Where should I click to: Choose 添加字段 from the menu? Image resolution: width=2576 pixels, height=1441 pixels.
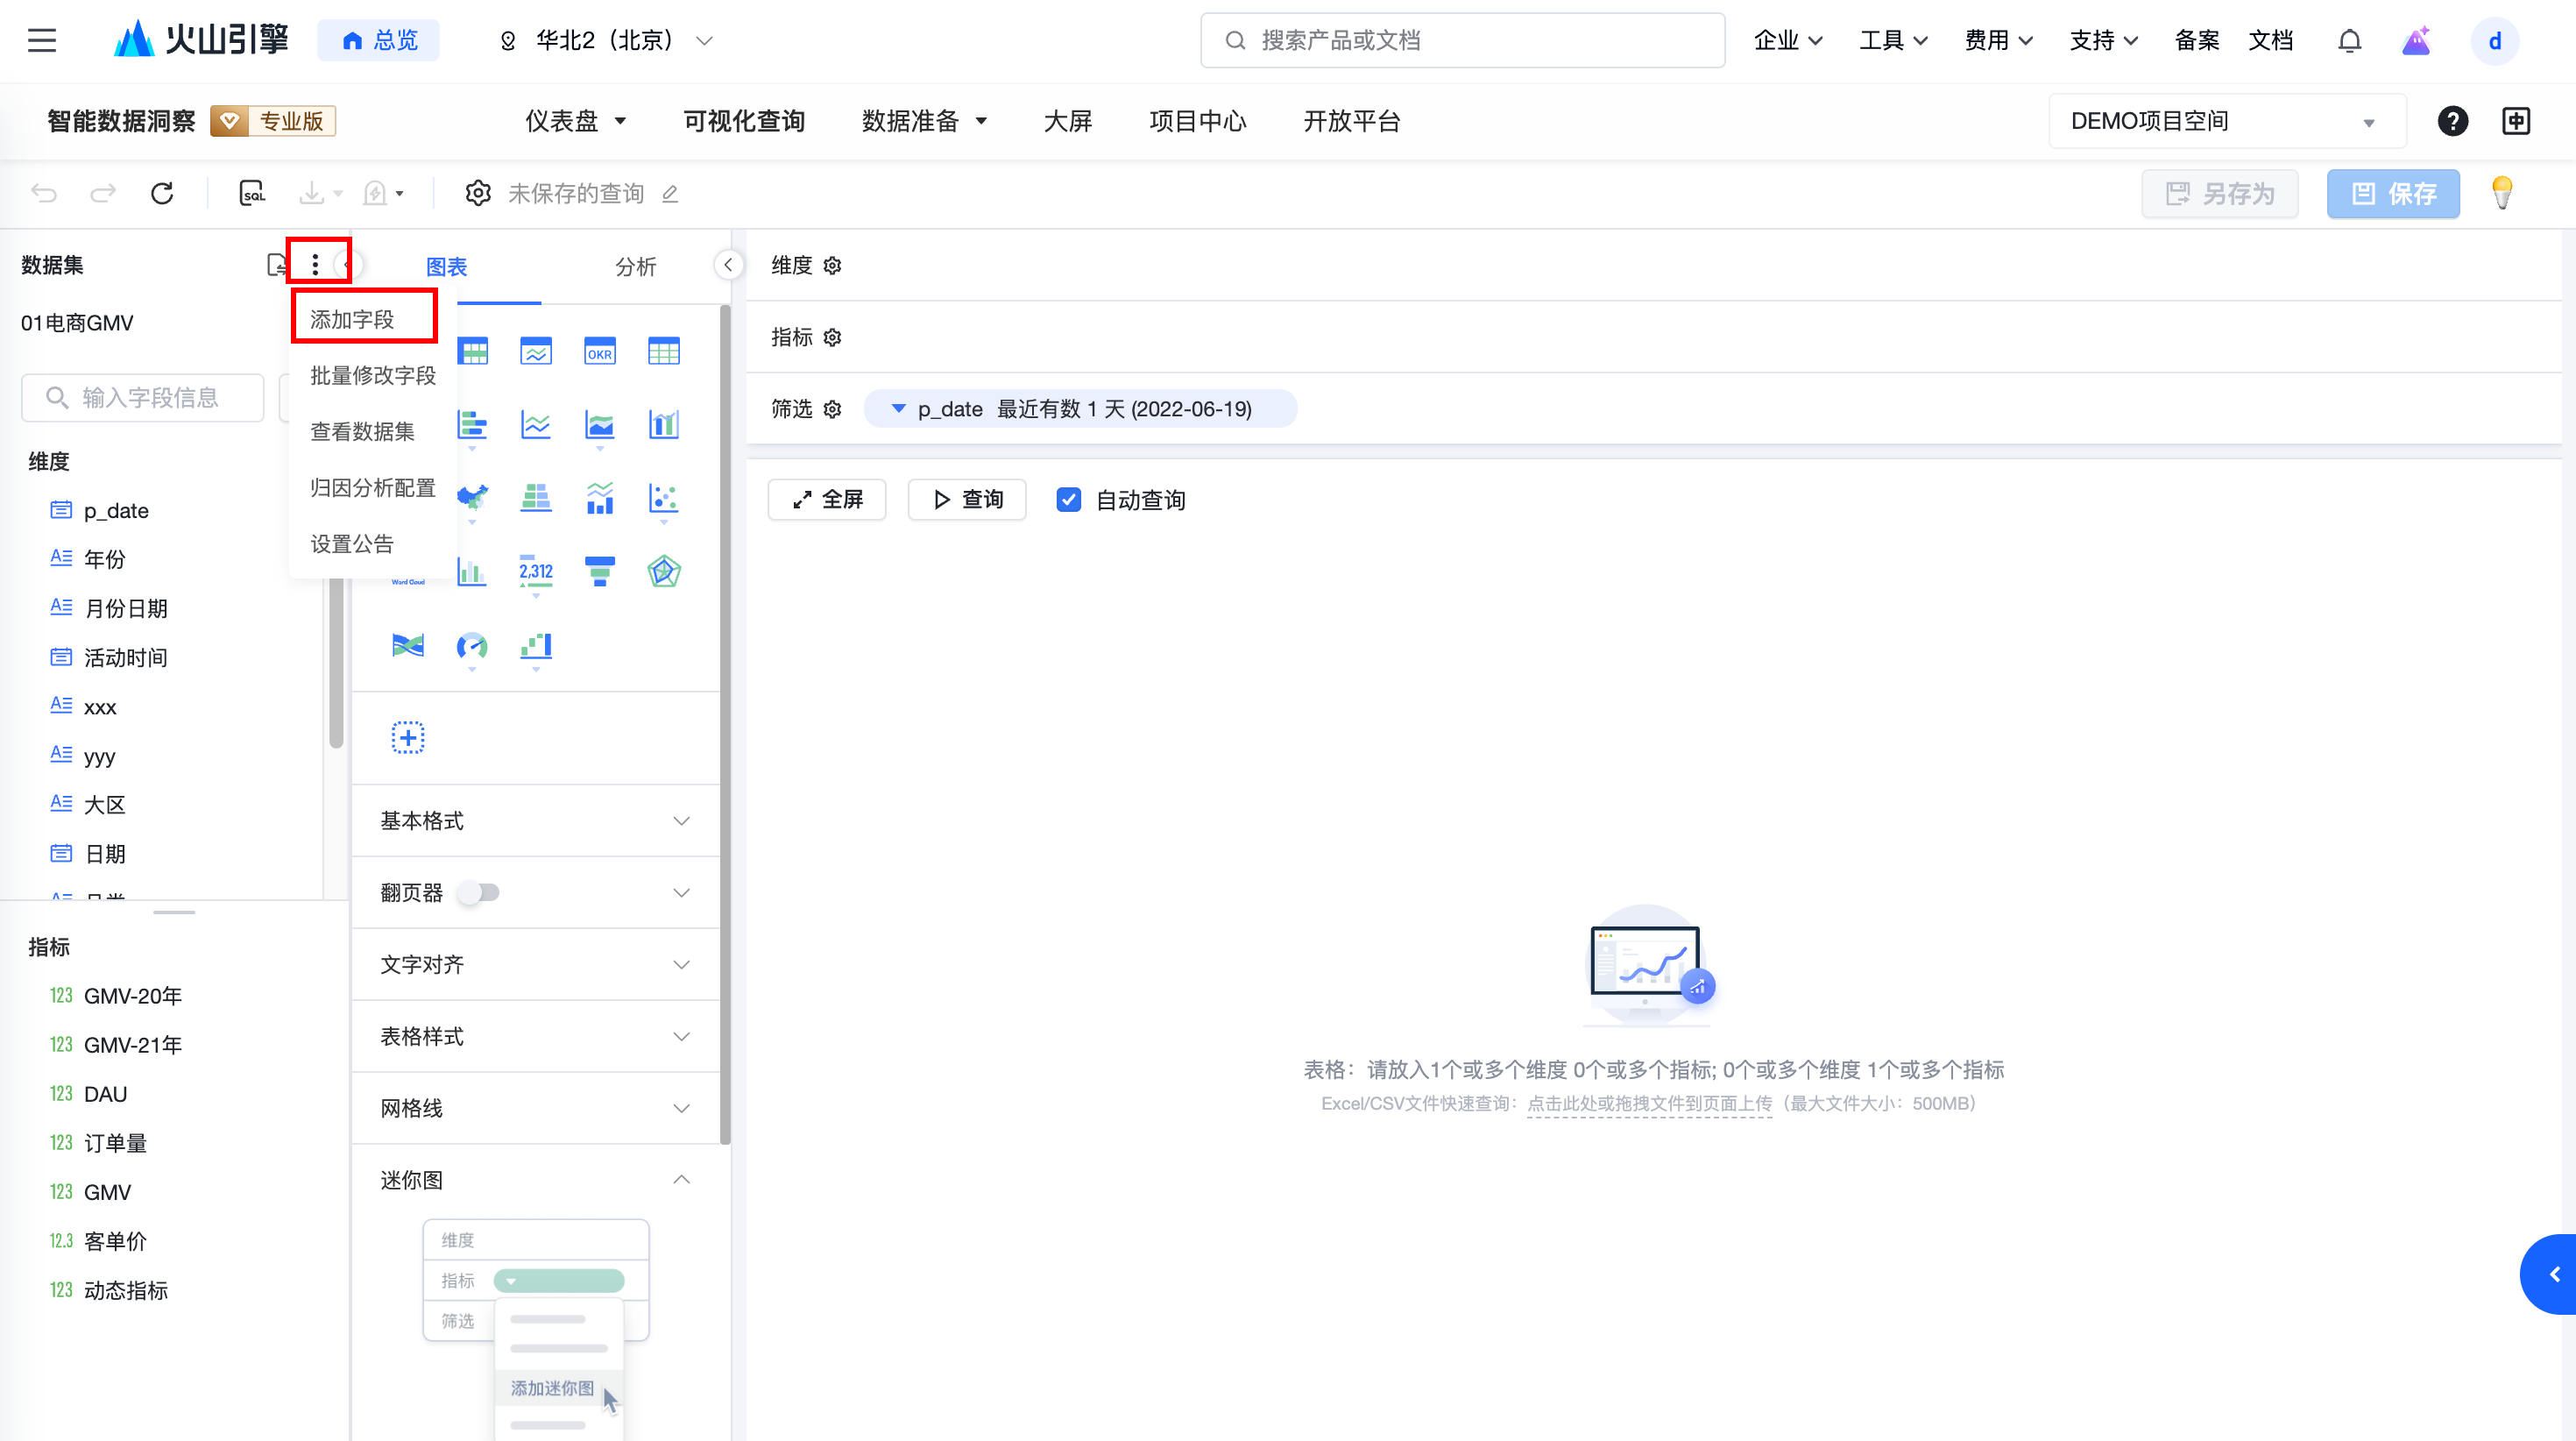click(353, 319)
